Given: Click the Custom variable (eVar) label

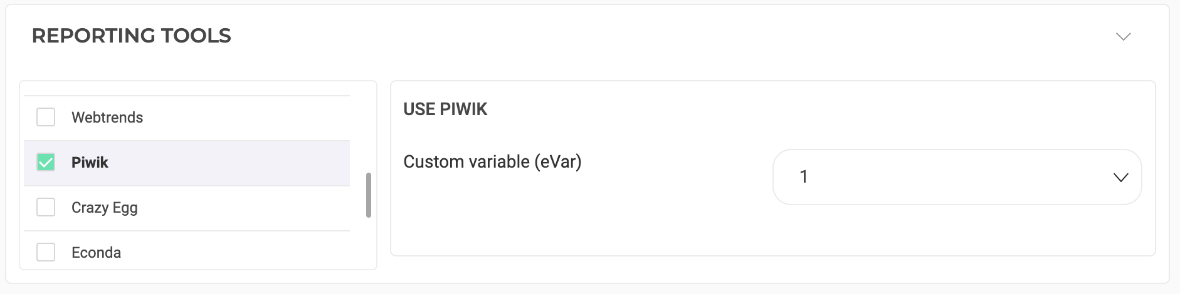Looking at the screenshot, I should (492, 162).
